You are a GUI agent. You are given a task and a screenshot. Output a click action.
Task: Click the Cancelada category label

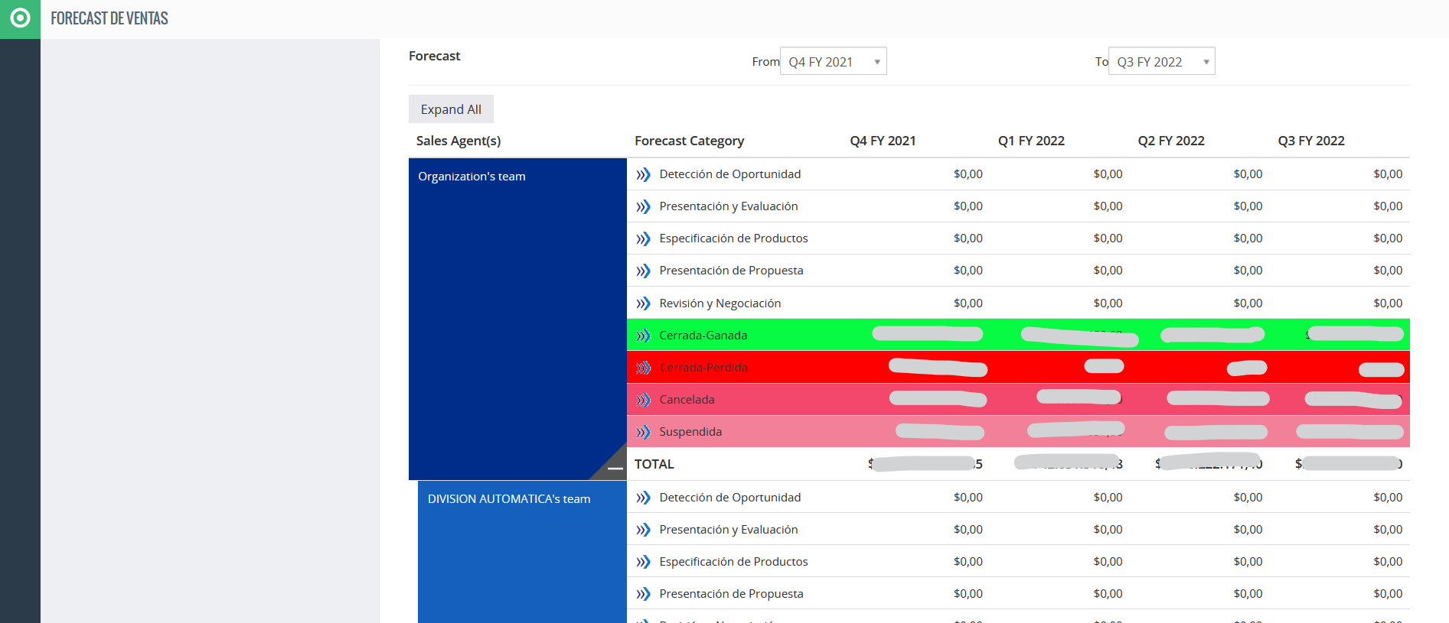(x=687, y=400)
